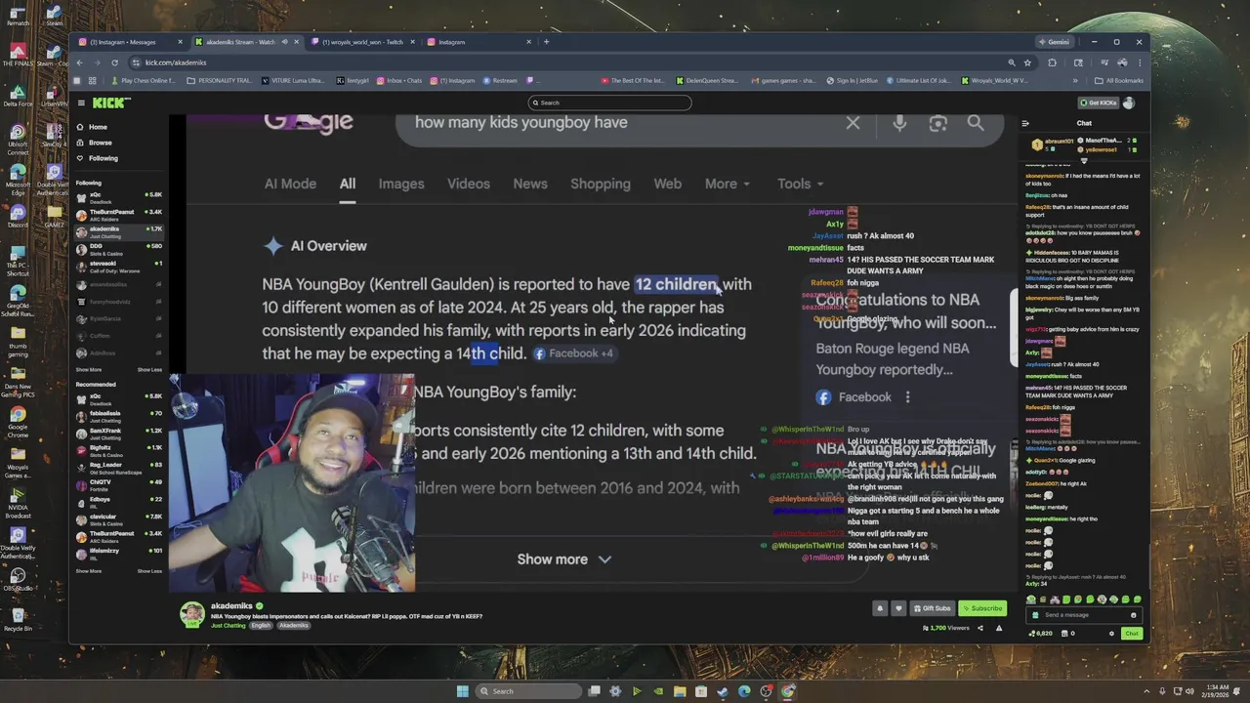Image resolution: width=1250 pixels, height=703 pixels.
Task: Toggle follow heart for akademiks
Action: tap(898, 608)
